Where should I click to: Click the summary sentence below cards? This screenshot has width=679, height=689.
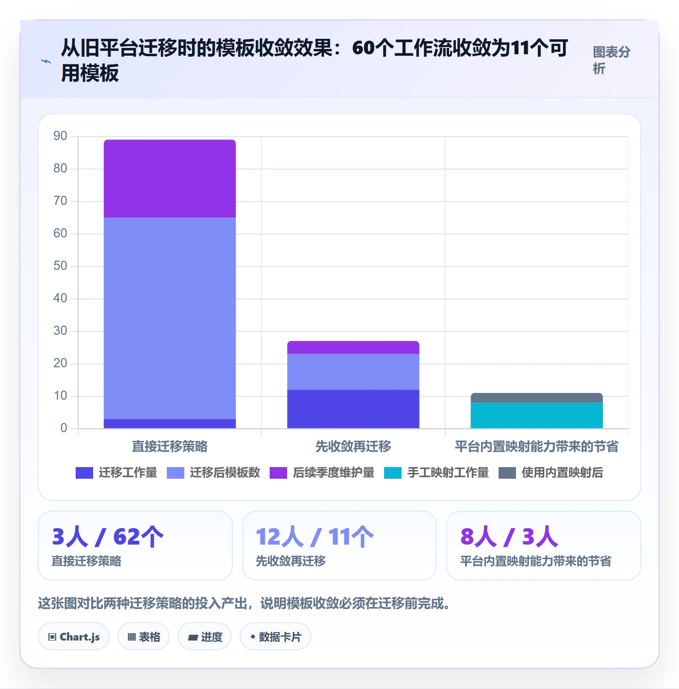click(x=246, y=603)
